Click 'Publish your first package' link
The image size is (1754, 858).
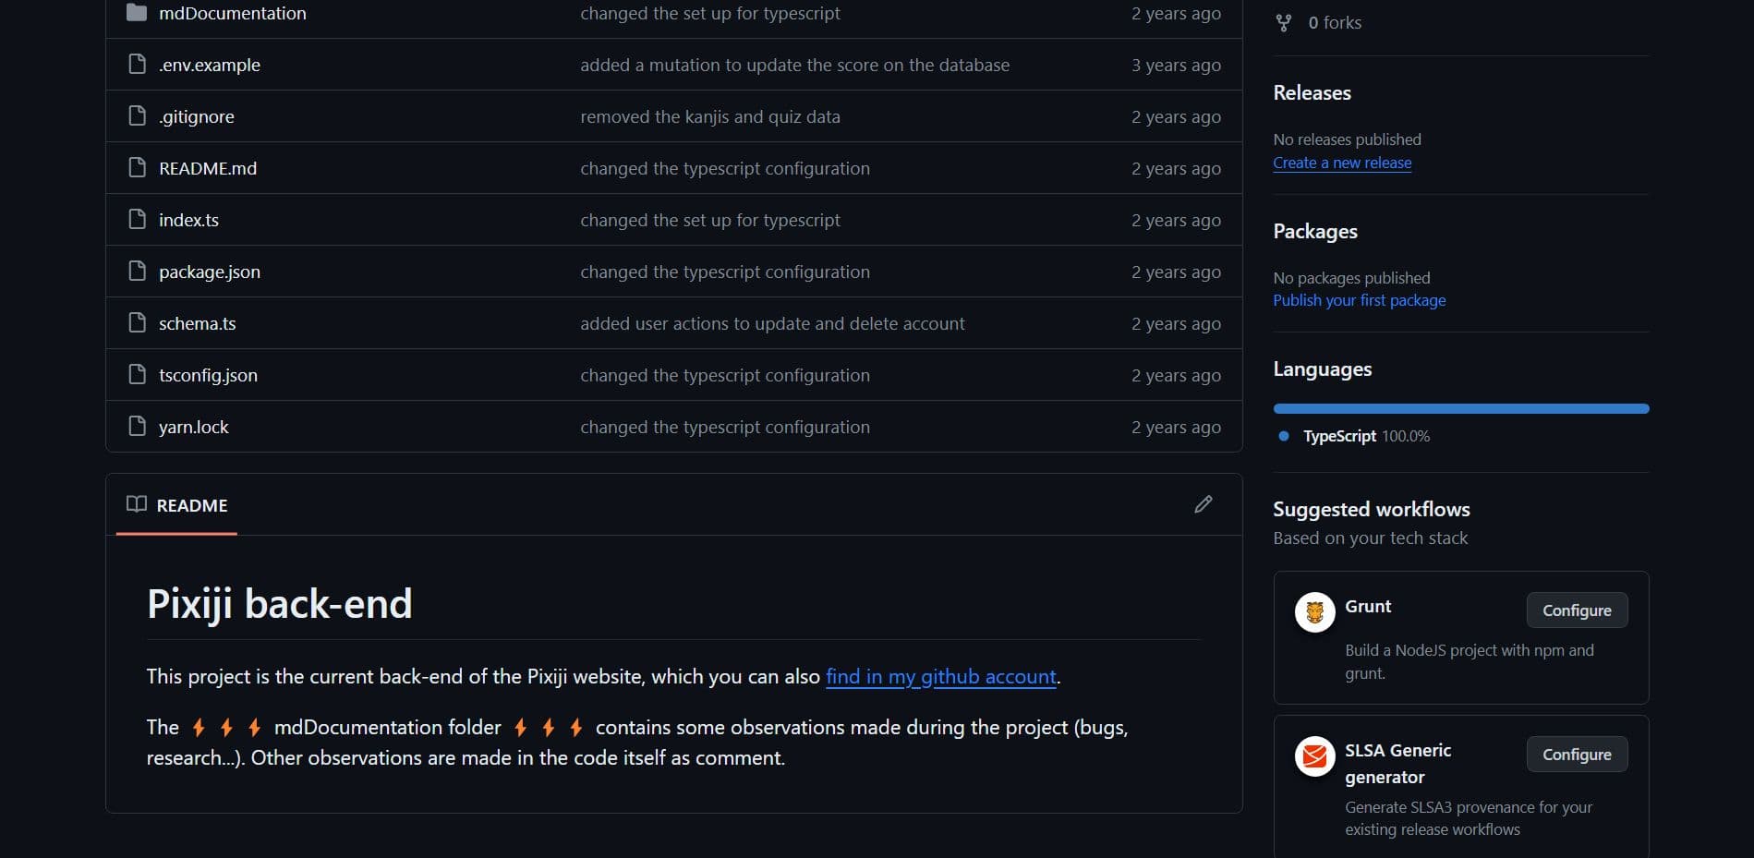[1359, 300]
